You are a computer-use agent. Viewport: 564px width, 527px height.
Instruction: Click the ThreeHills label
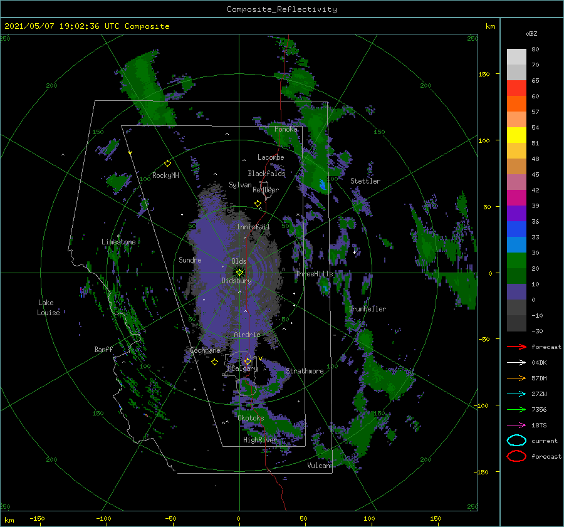click(x=314, y=274)
